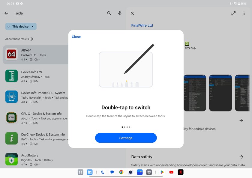Start voice search with the microphone
The width and height of the screenshot is (252, 178).
[x=120, y=13]
